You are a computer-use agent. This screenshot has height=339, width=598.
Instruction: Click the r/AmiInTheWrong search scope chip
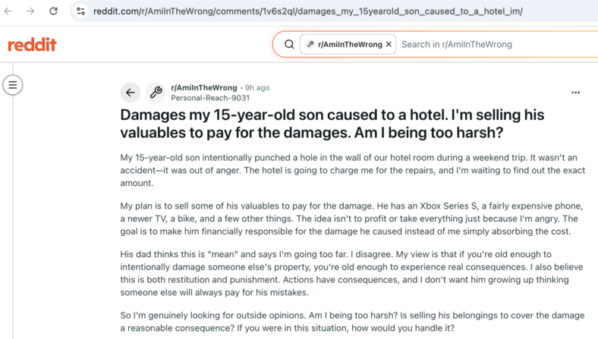pos(348,44)
